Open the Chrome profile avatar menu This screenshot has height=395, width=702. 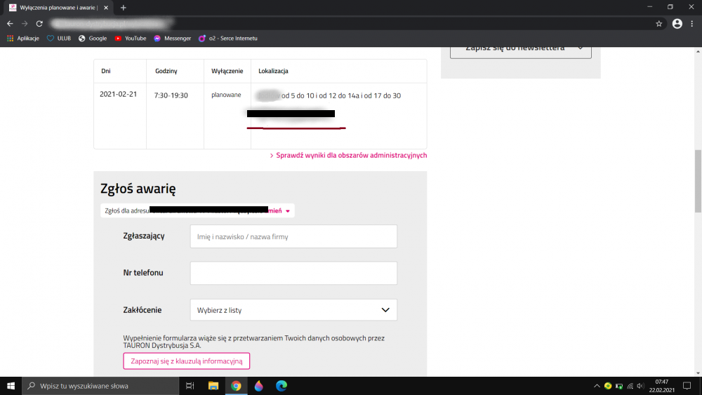pyautogui.click(x=677, y=23)
